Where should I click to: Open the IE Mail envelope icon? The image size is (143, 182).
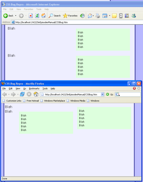pos(90,16)
